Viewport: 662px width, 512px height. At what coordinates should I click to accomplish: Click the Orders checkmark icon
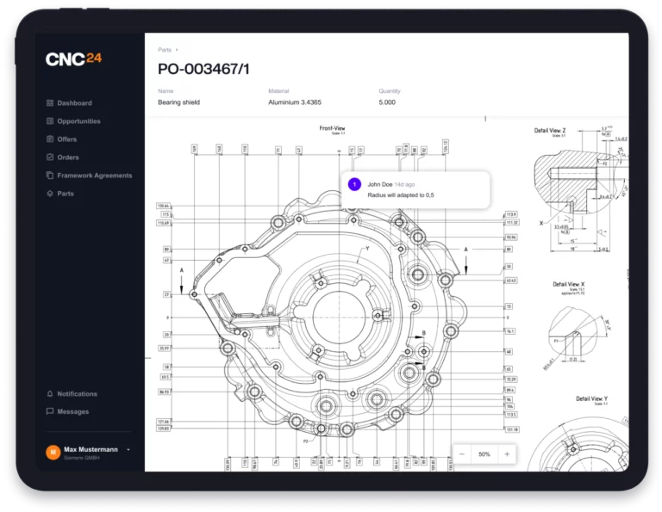[x=50, y=157]
